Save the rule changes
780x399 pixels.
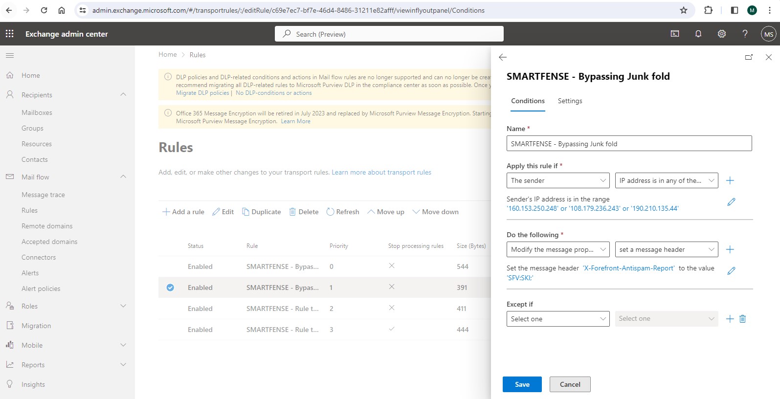click(x=522, y=384)
